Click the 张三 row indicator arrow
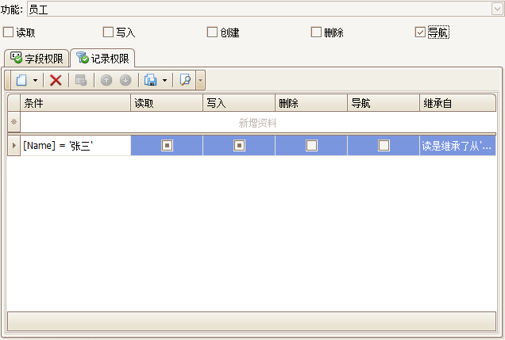This screenshot has width=505, height=340. 13,146
